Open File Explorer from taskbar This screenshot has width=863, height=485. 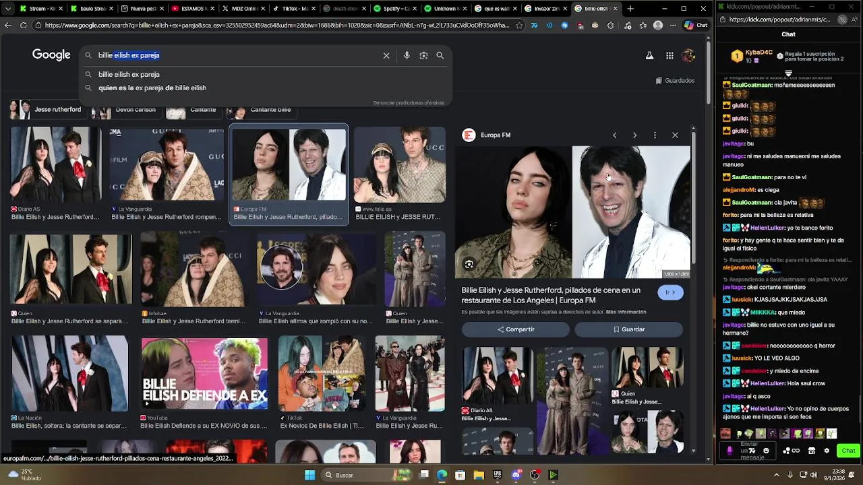pos(479,475)
